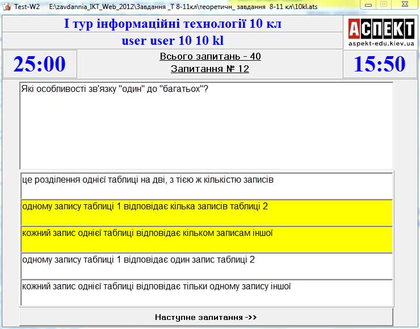
Task: Click the "Запитання № 12" label
Action: (x=210, y=69)
